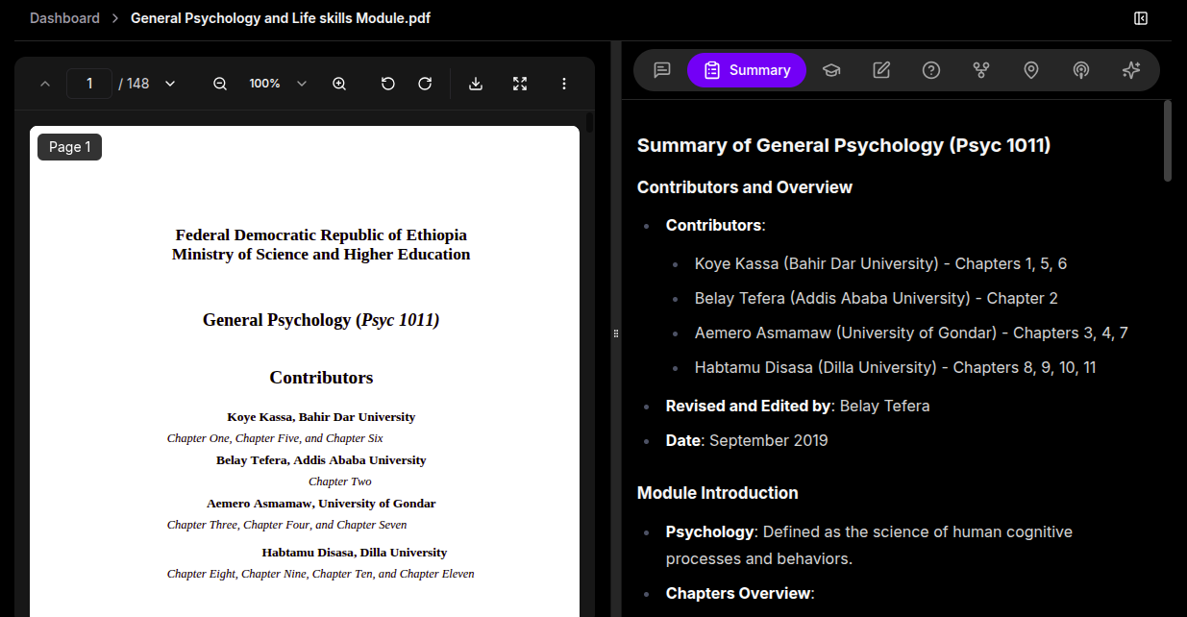Rotate the PDF counterclockwise

pyautogui.click(x=388, y=84)
